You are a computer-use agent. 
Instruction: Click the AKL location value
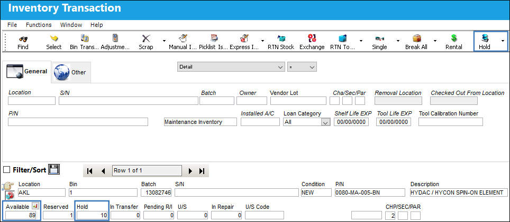click(42, 192)
